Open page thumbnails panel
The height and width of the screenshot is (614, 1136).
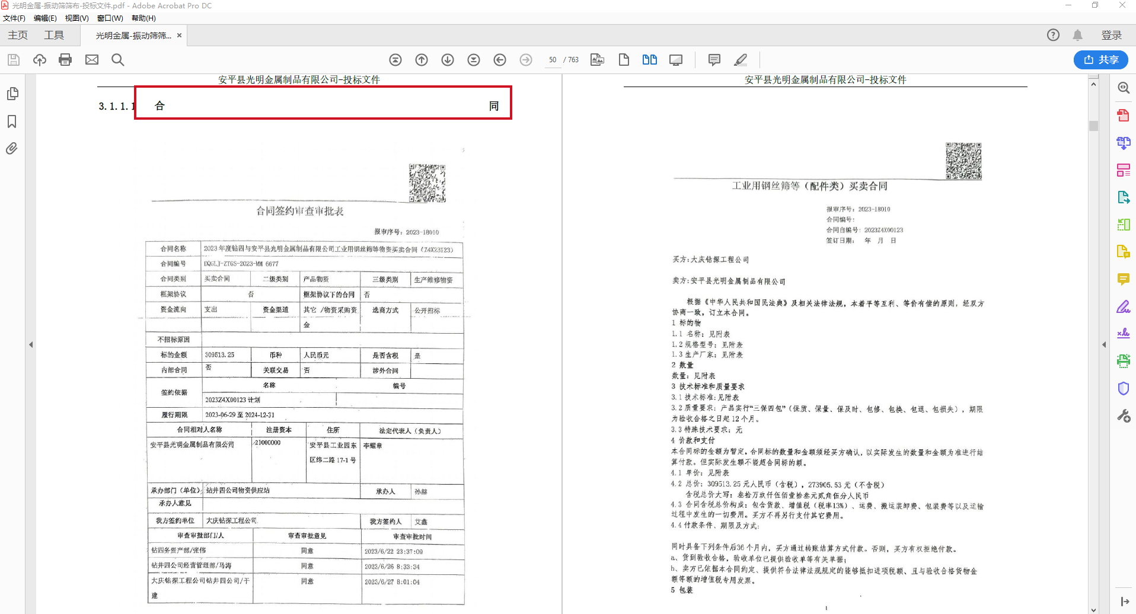[12, 94]
